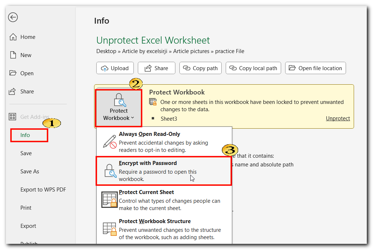
Task: Click Open file location button
Action: pyautogui.click(x=315, y=68)
